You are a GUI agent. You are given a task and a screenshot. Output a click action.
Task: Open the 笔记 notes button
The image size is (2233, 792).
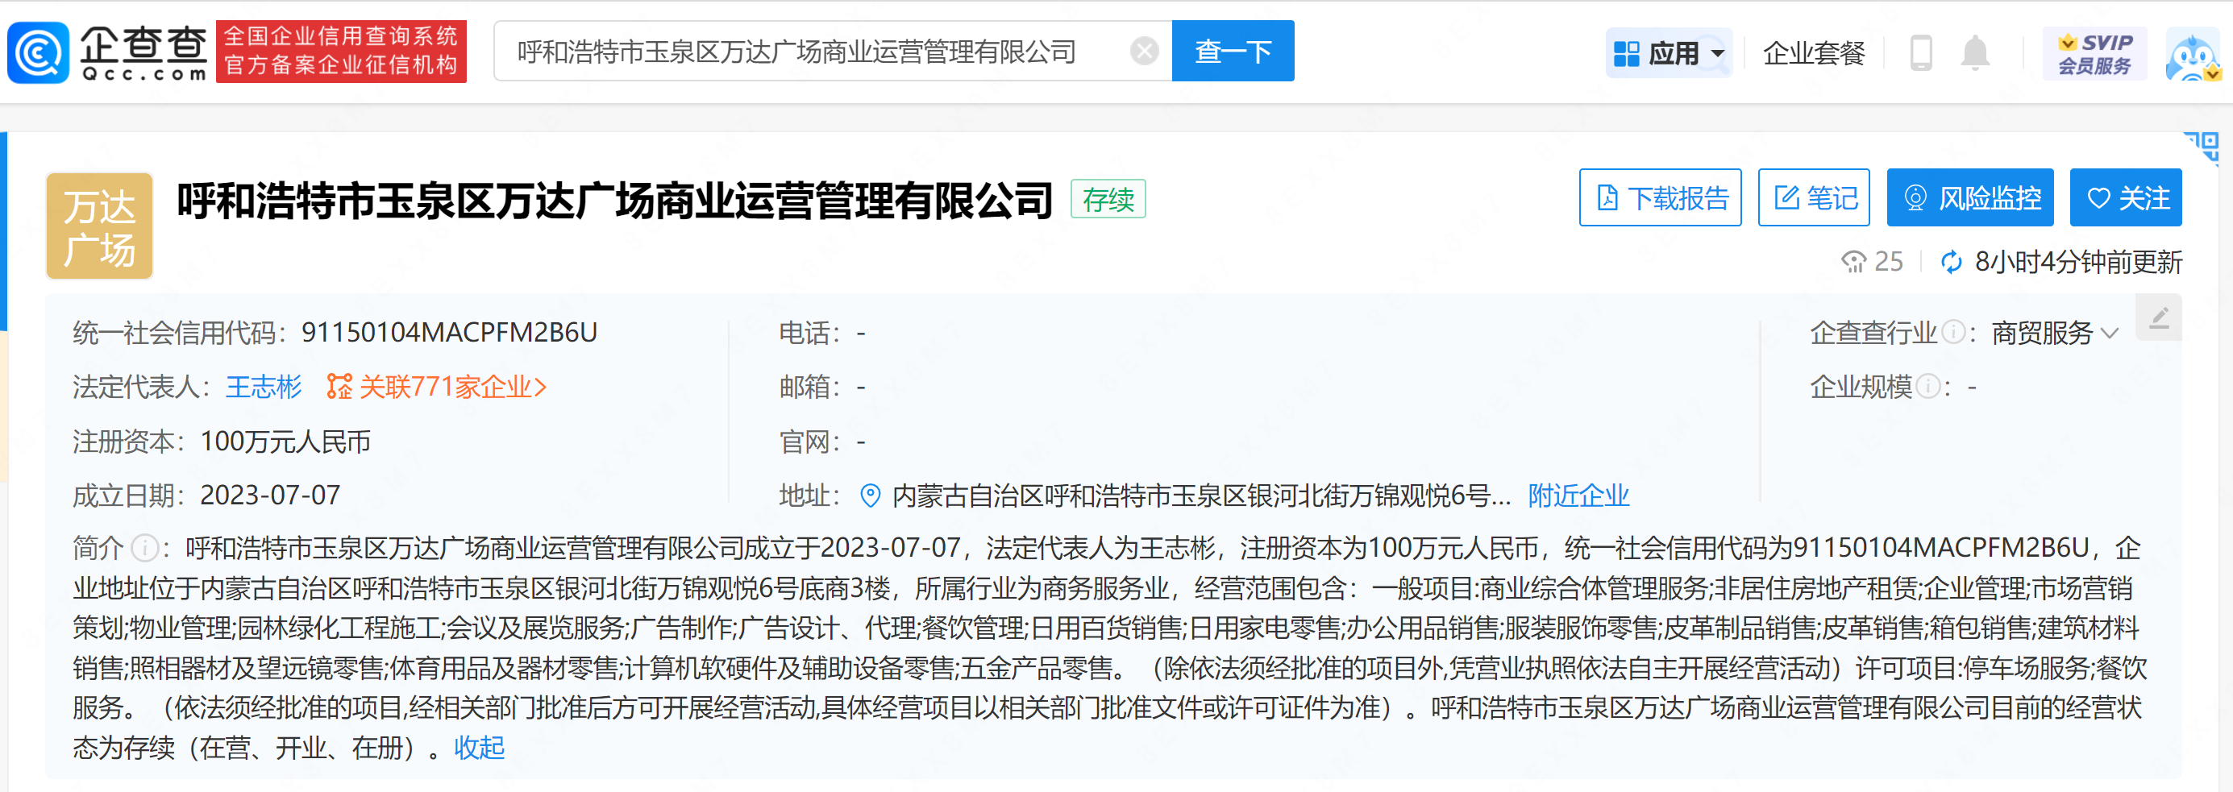1814,197
